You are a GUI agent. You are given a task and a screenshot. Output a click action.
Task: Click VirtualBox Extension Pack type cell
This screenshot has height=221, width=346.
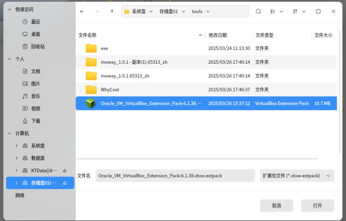pyautogui.click(x=282, y=103)
